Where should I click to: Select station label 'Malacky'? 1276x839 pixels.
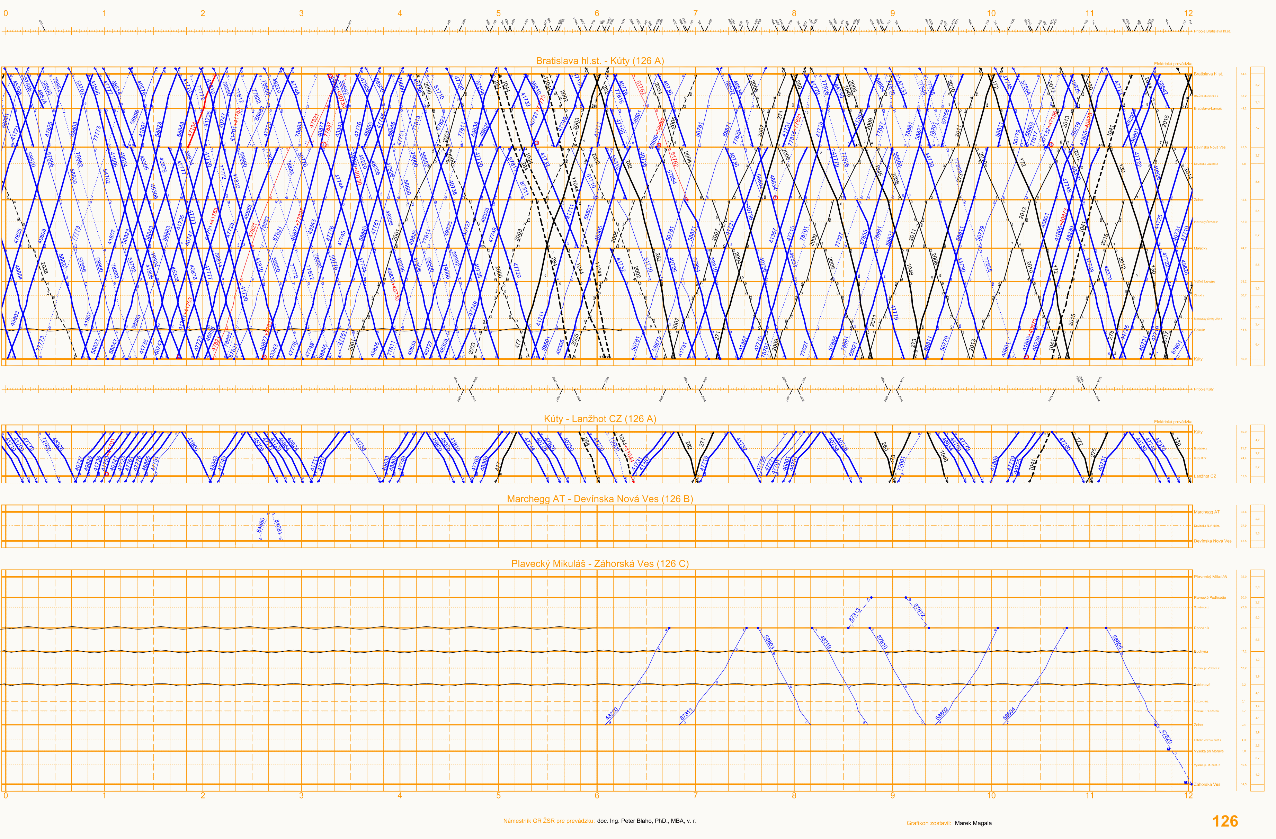point(1201,248)
